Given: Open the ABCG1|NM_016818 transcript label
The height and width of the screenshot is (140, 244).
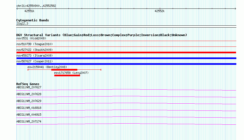Looking at the screenshot, I should click(x=29, y=108).
